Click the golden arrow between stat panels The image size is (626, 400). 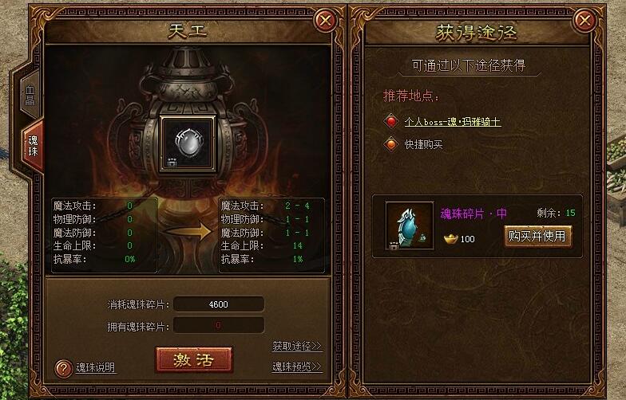[x=188, y=231]
